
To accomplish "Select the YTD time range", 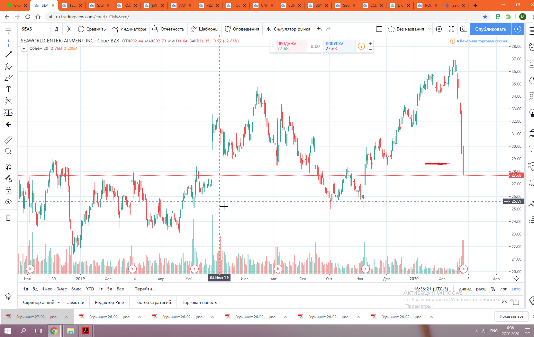I will click(x=90, y=289).
